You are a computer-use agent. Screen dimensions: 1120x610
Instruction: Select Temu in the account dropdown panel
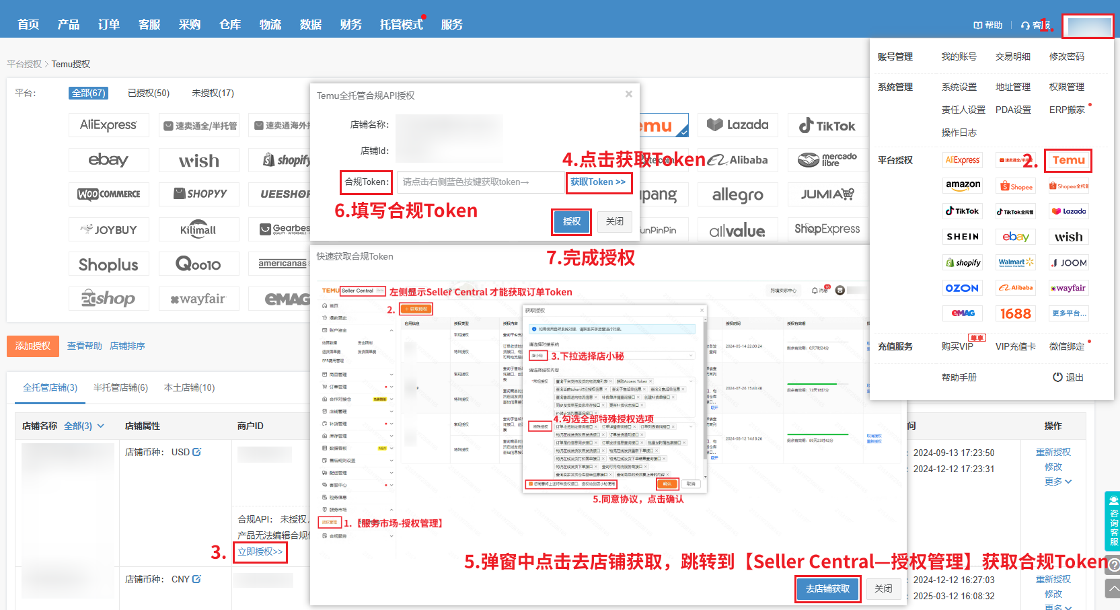coord(1068,160)
